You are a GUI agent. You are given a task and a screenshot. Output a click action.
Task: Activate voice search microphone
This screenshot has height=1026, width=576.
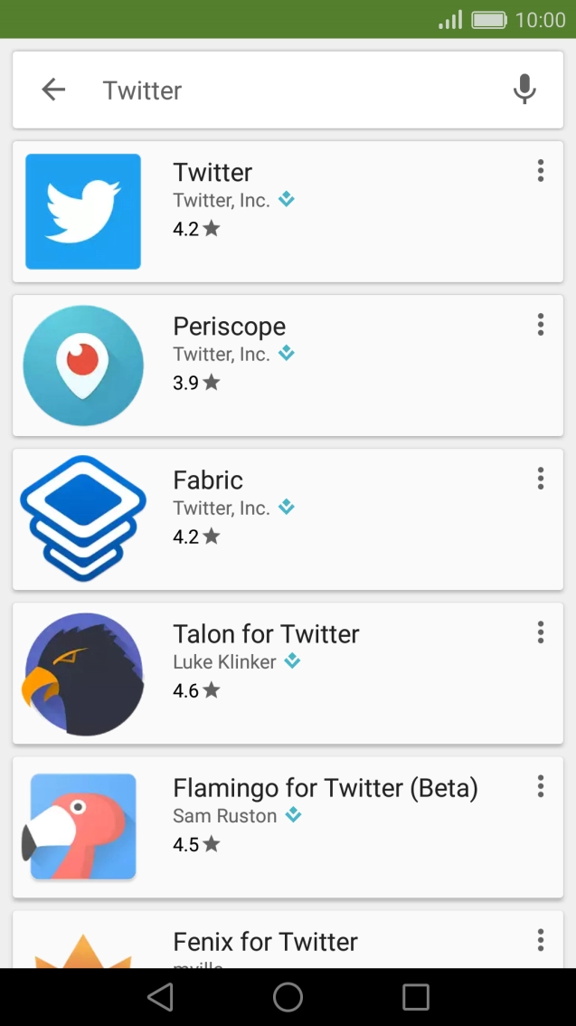pos(524,90)
